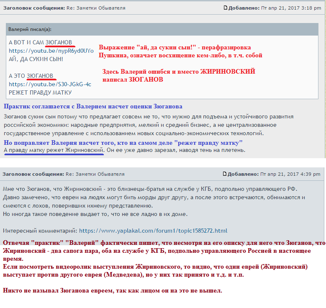This screenshot has height=308, width=326.
Task: Click the text "А ЭТО ЗЮГАНОВ"
Action: tap(31, 76)
